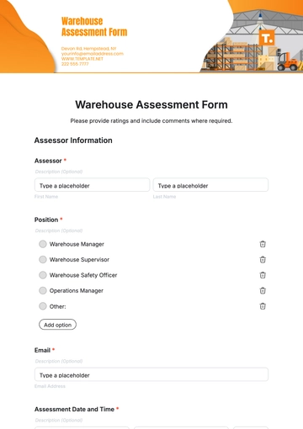The height and width of the screenshot is (429, 303).
Task: Click the Operations Manager option text
Action: click(77, 291)
